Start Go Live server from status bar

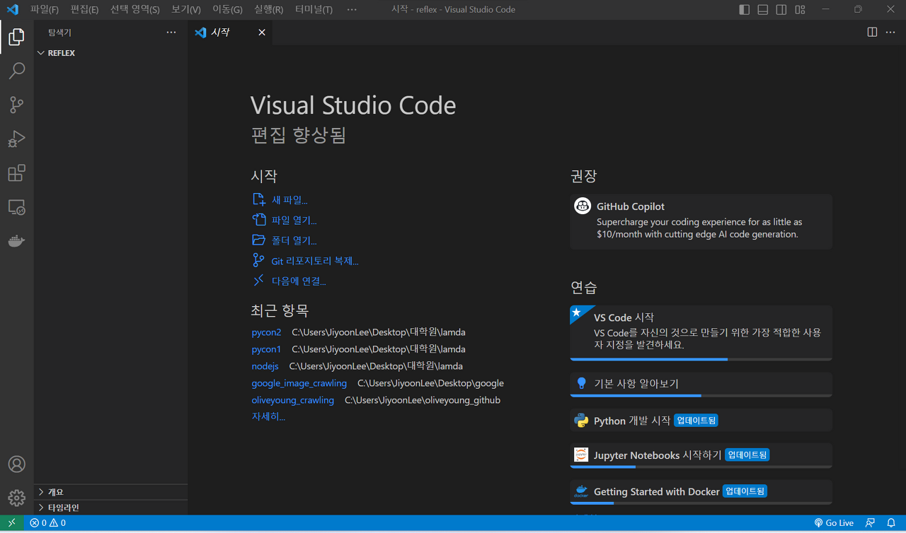point(834,523)
